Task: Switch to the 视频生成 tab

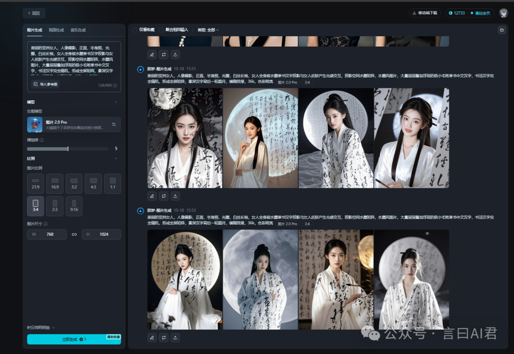Action: pyautogui.click(x=56, y=30)
